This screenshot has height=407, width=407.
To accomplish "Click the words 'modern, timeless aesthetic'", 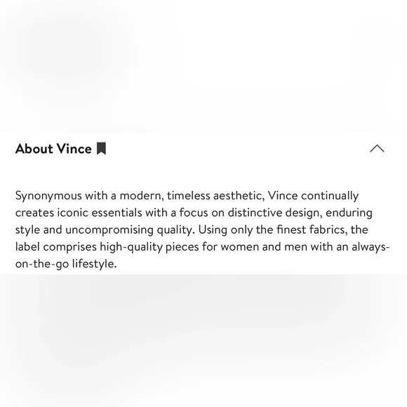I will [x=192, y=196].
